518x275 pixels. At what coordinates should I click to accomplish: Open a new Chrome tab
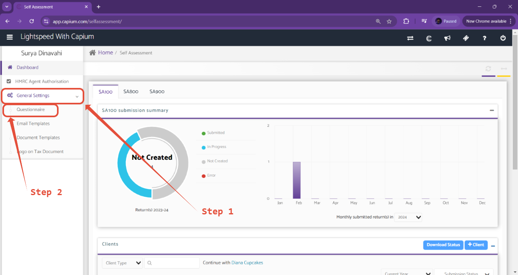pos(98,7)
